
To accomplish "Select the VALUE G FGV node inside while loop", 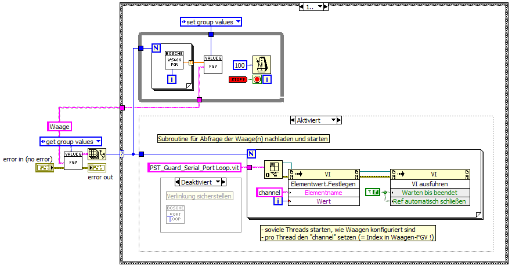I will (213, 64).
